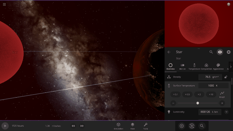Open the layers icon in preview corner
Screen dimensions: 233x131
229,4
